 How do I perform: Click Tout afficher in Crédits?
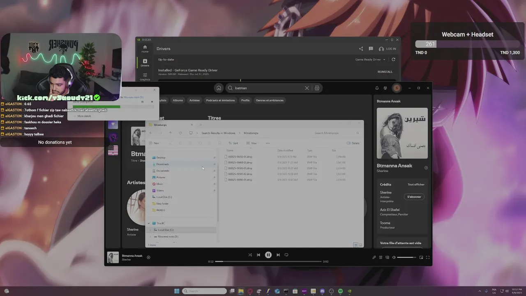tap(416, 185)
